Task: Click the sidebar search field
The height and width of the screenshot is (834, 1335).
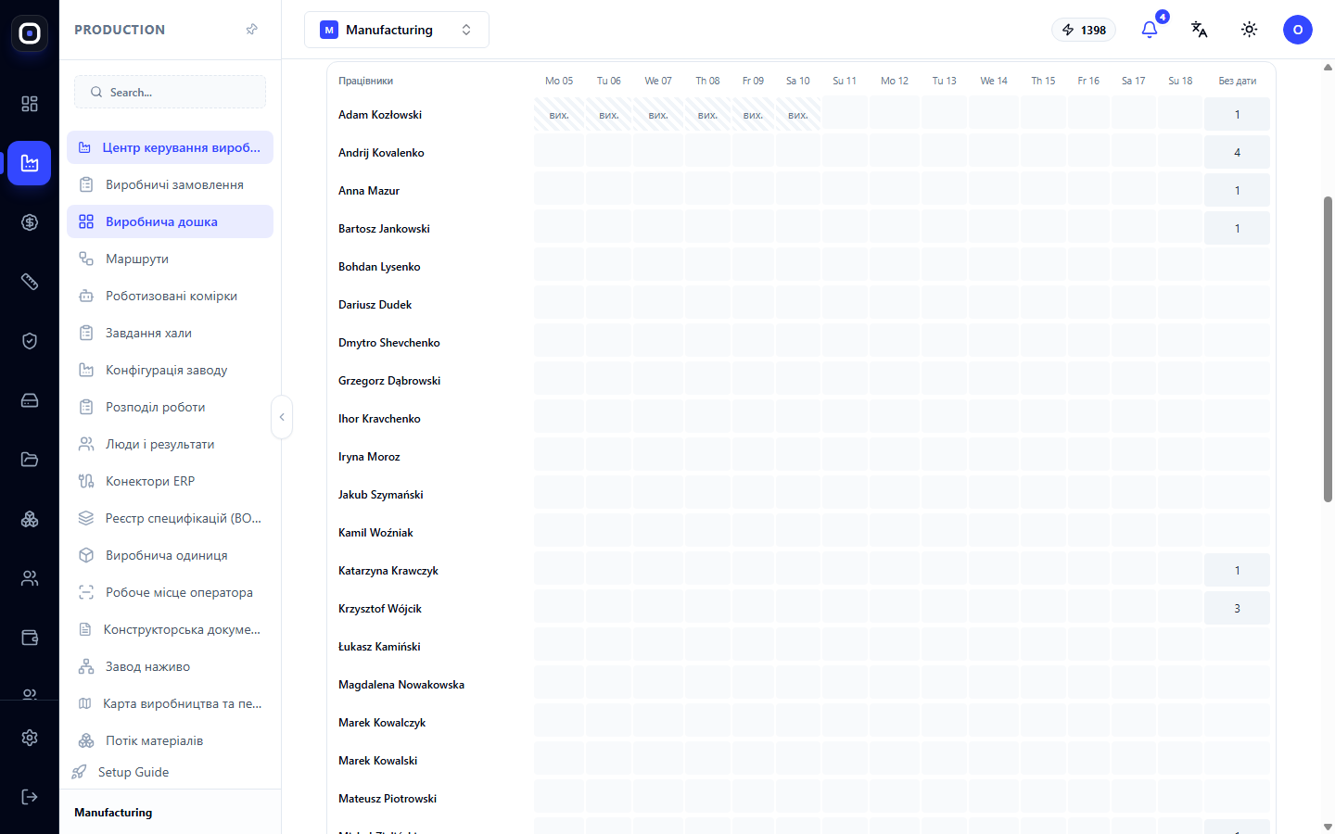Action: 170,92
